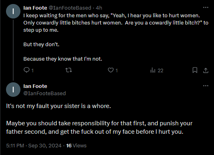Open the second tweet's three-dot more menu
This screenshot has height=155, width=214.
coord(206,86)
